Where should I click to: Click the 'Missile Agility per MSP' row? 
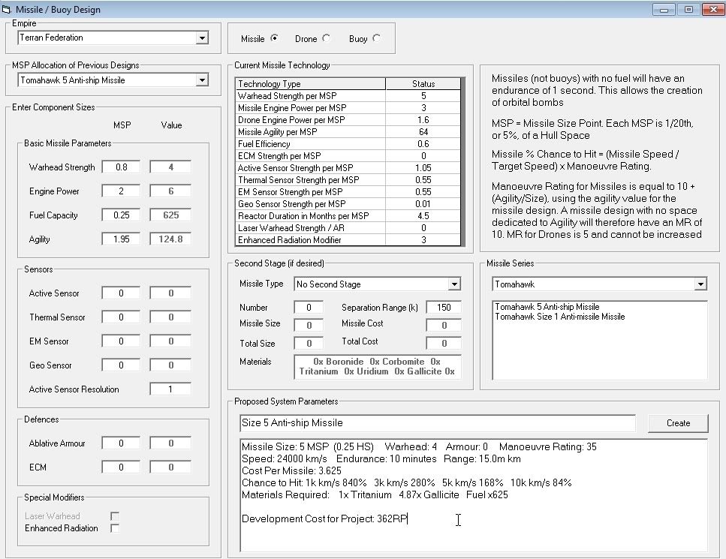pyautogui.click(x=348, y=132)
